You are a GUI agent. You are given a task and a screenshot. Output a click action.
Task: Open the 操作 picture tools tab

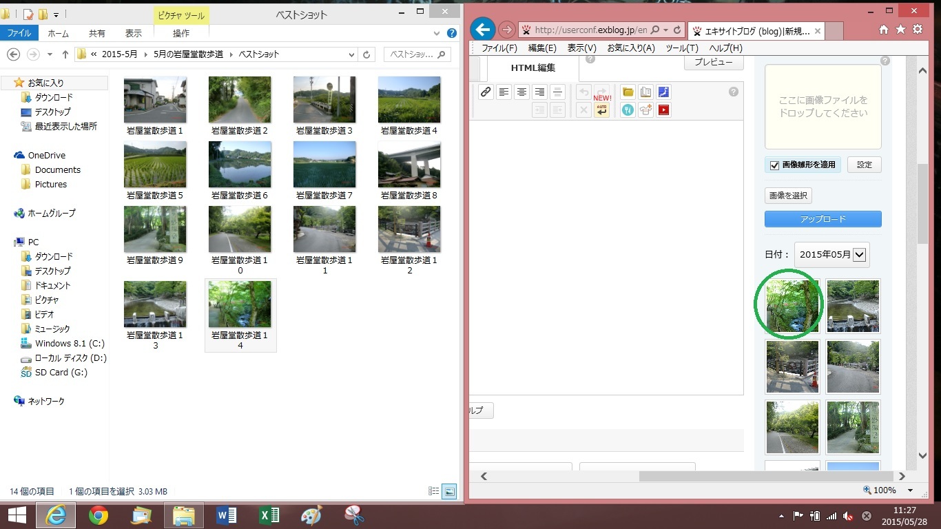[181, 33]
